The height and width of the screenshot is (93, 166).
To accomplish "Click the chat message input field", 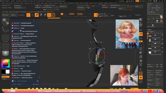I will click(x=26, y=81).
